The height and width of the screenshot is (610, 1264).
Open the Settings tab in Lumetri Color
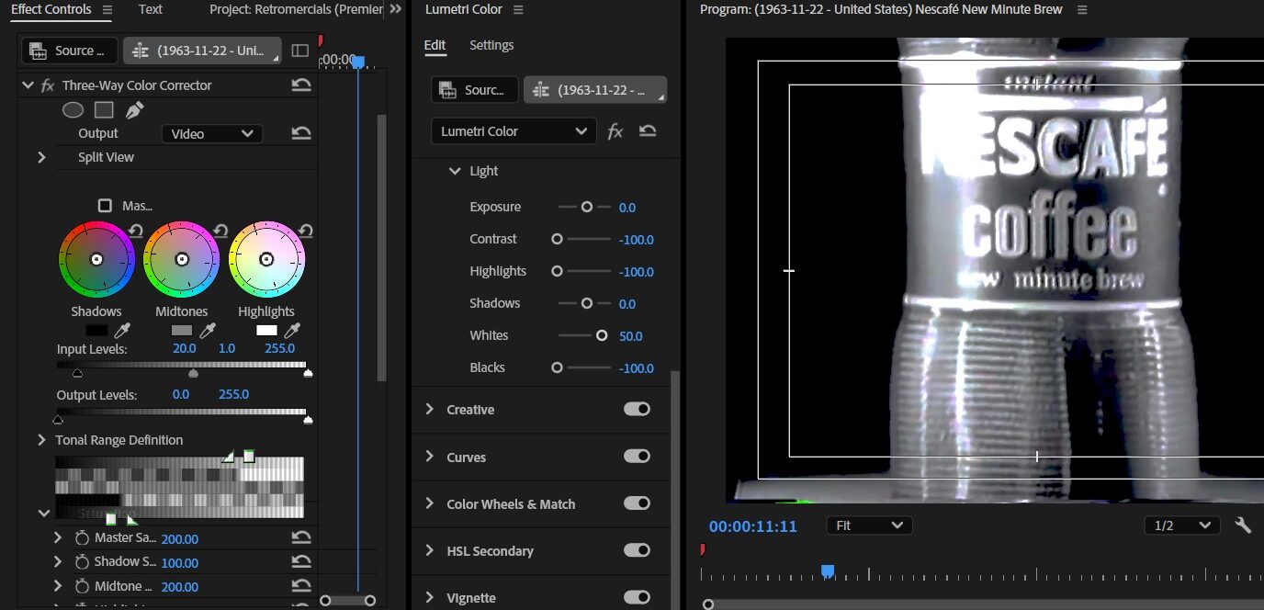491,45
